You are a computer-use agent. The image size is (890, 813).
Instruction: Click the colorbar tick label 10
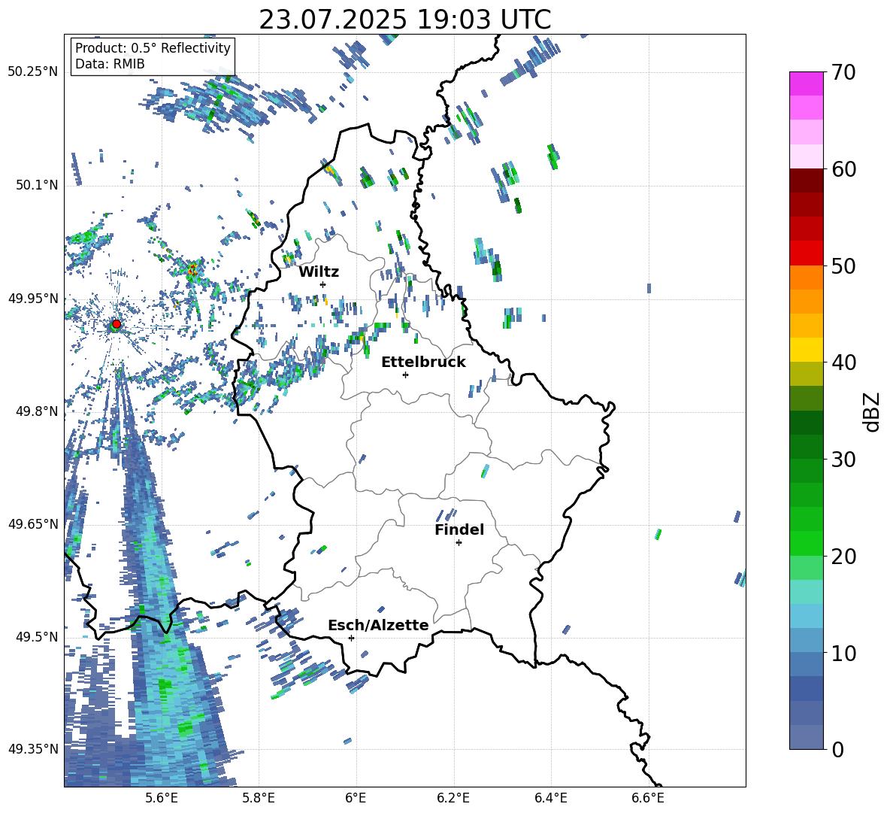843,653
